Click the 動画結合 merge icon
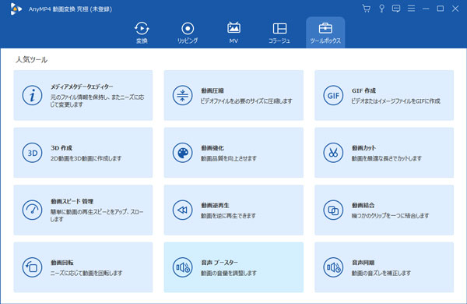This screenshot has width=467, height=304. click(333, 210)
